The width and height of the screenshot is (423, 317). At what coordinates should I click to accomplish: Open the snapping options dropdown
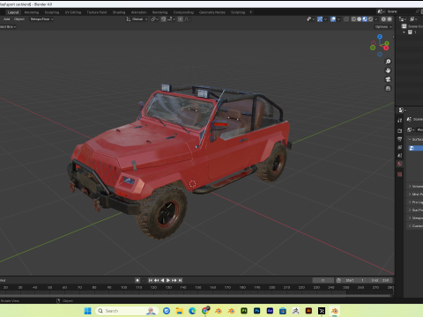pyautogui.click(x=172, y=19)
